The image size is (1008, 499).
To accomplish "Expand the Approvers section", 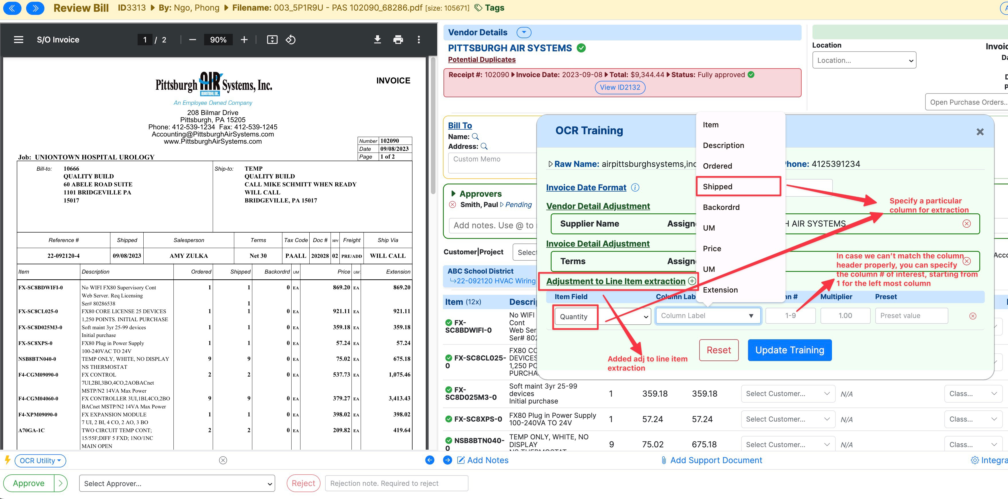I will [x=454, y=194].
